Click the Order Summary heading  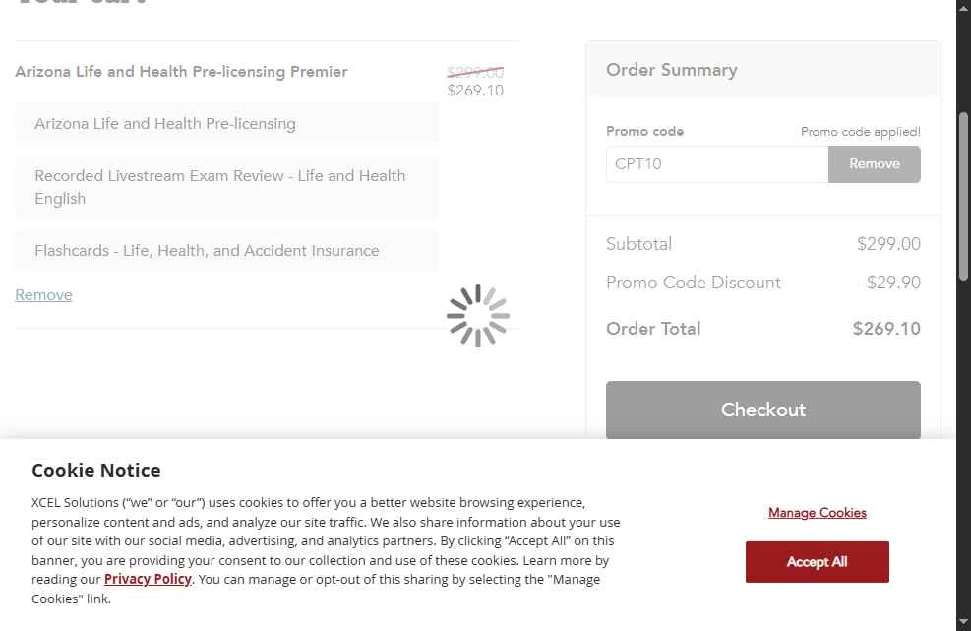click(672, 70)
